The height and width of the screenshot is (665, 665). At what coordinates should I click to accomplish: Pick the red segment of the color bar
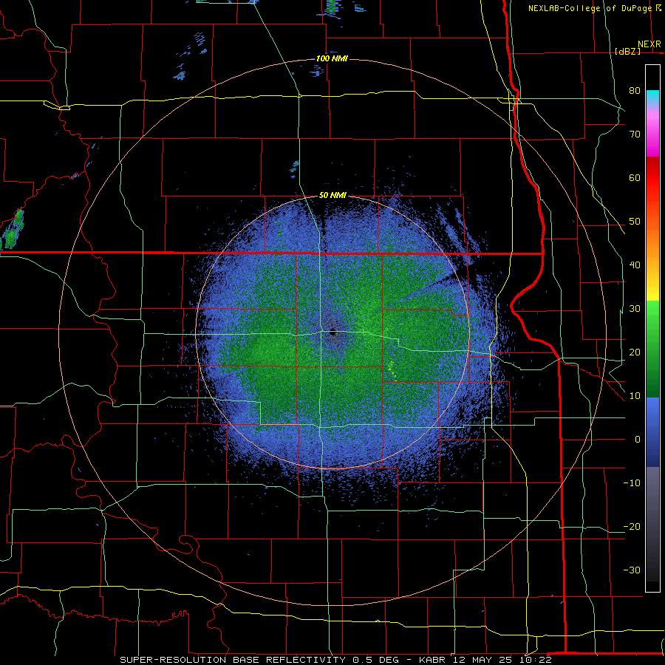click(652, 178)
